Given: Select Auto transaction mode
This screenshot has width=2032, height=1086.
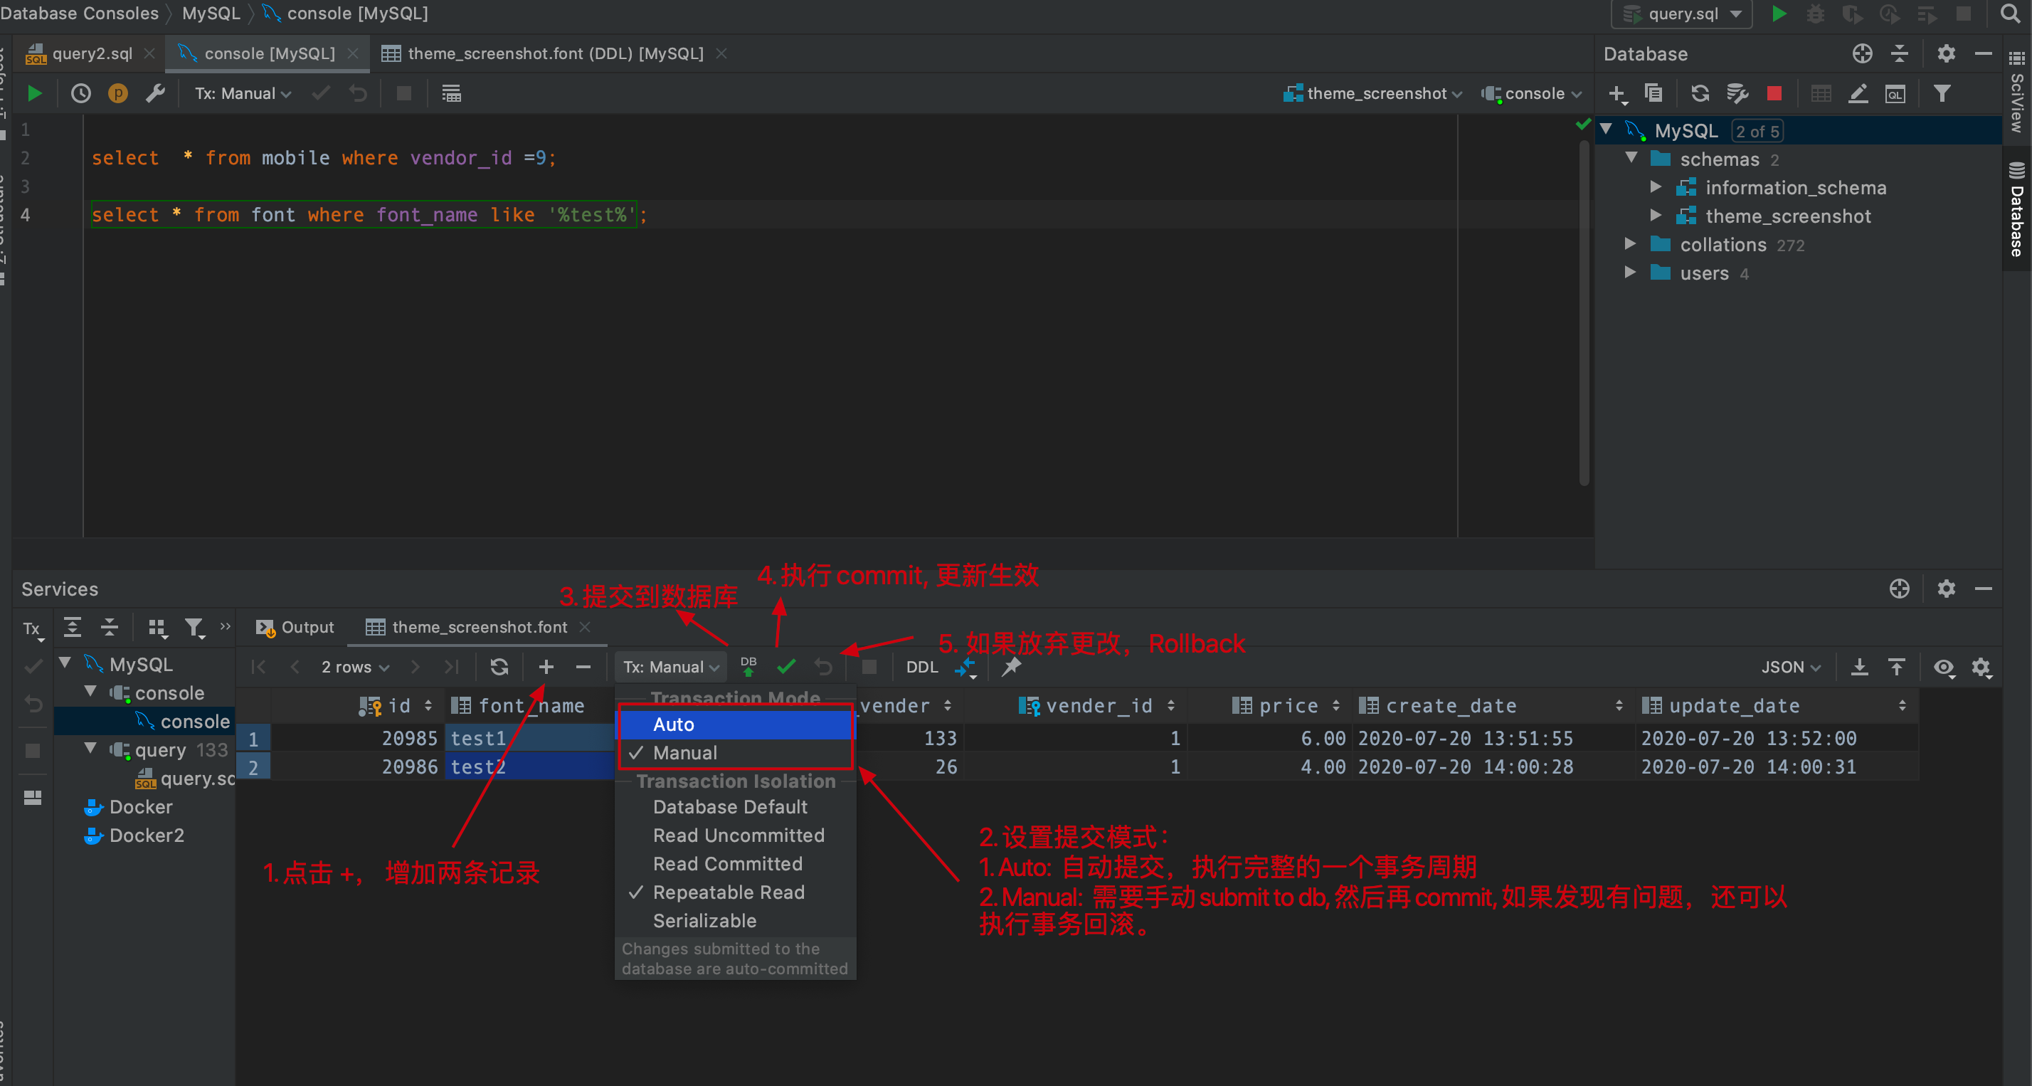Looking at the screenshot, I should 736,724.
